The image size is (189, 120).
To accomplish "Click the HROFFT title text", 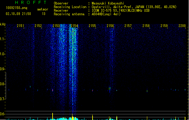I will [x=31, y=2].
